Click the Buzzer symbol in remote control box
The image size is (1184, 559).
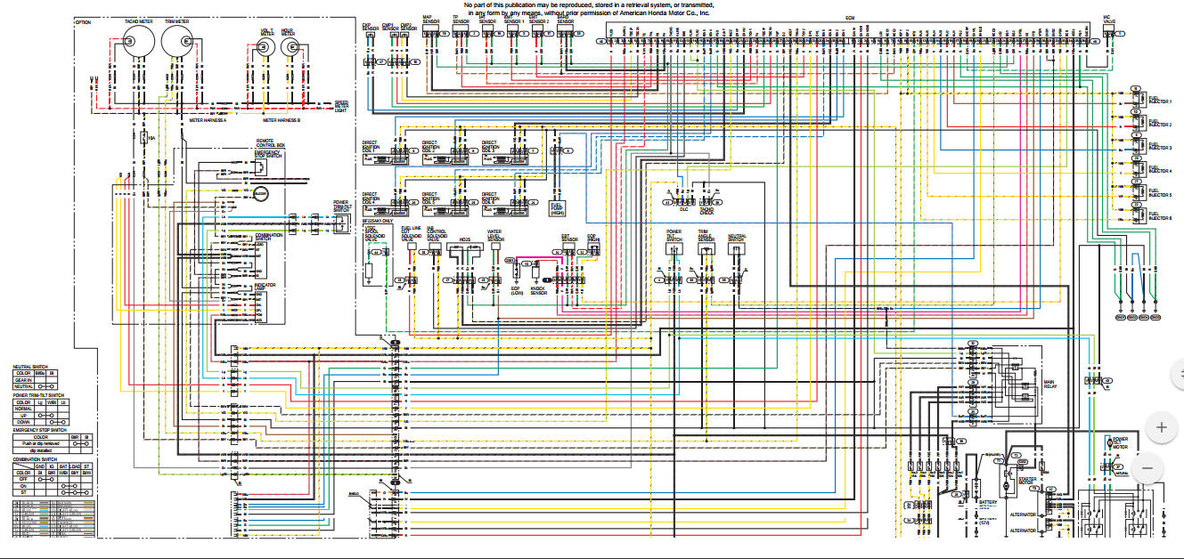[261, 192]
